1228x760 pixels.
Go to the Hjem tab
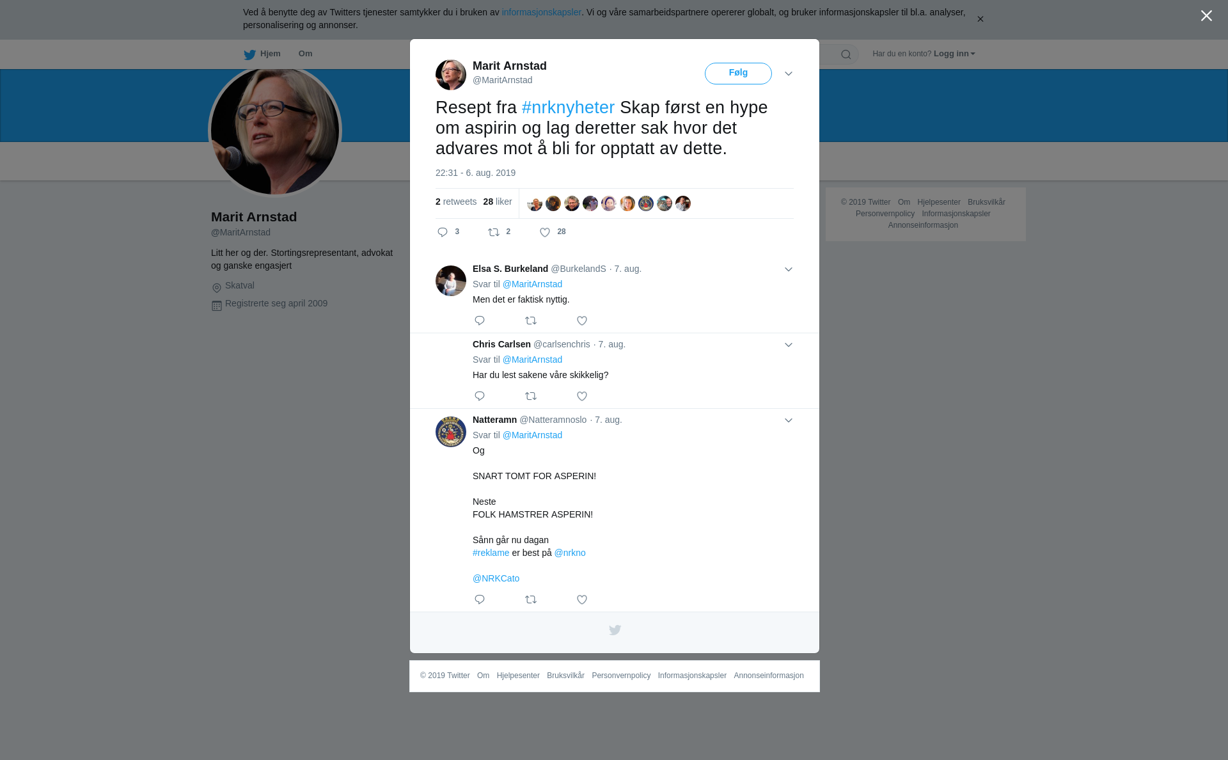(262, 54)
